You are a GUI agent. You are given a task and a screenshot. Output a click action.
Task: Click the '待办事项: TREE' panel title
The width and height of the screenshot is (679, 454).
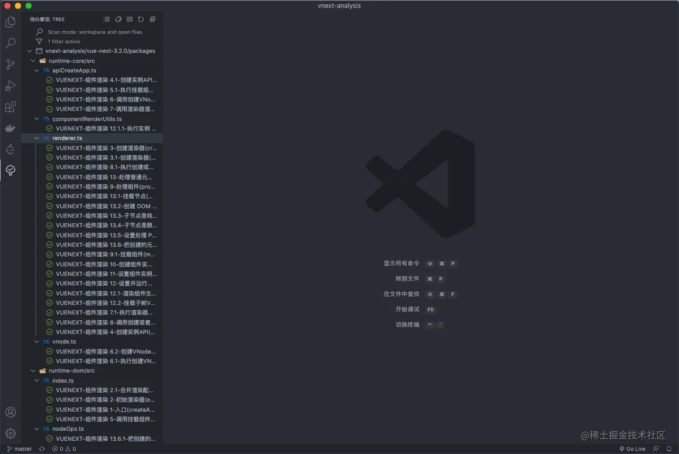click(x=47, y=20)
